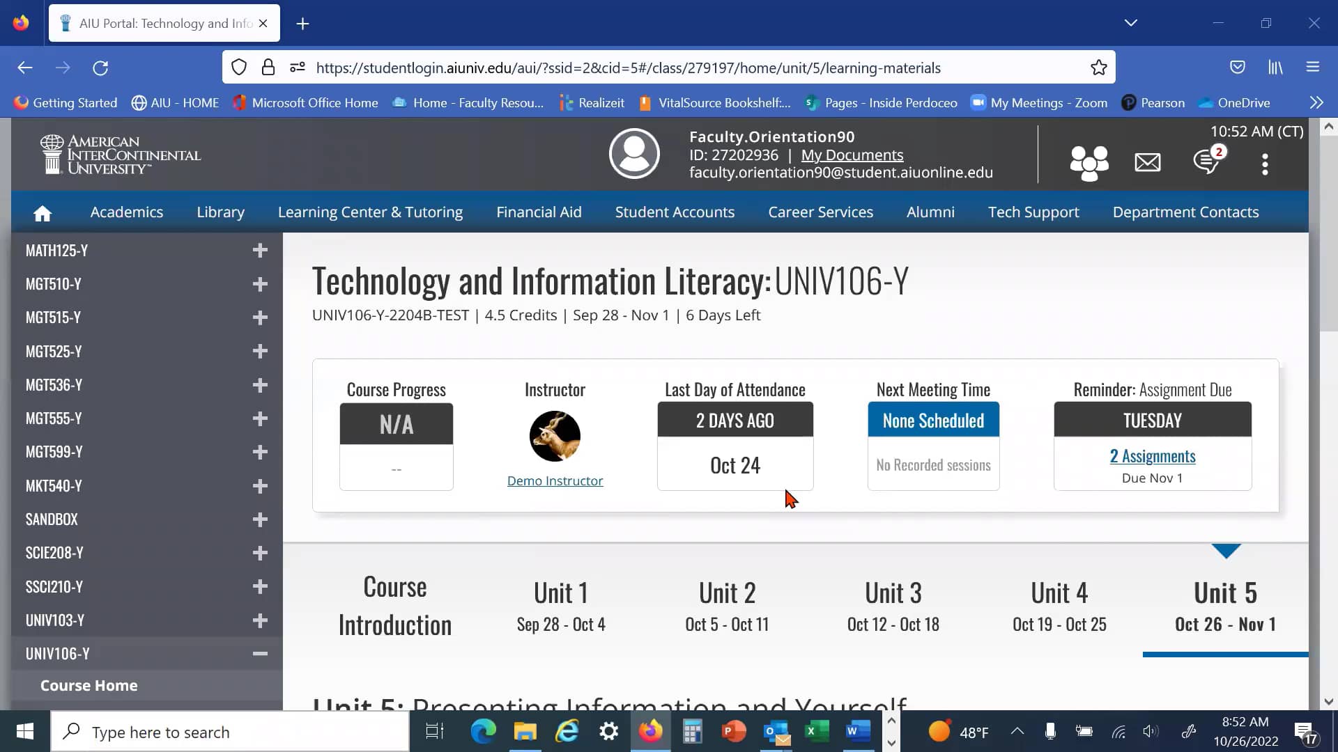Open the classmates/people icon in the header
The image size is (1338, 752).
click(1088, 162)
